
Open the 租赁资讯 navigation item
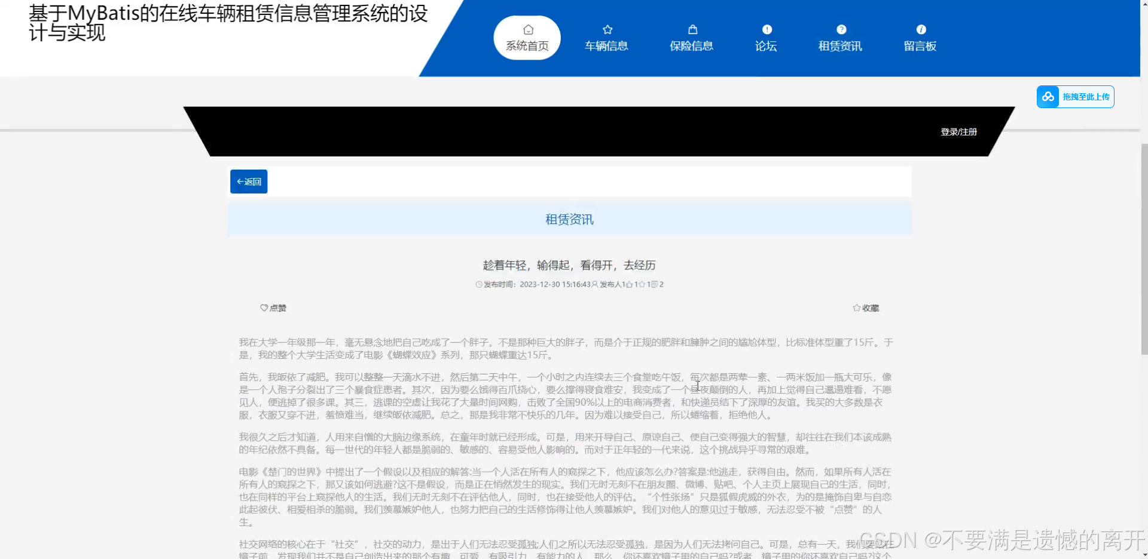[840, 38]
